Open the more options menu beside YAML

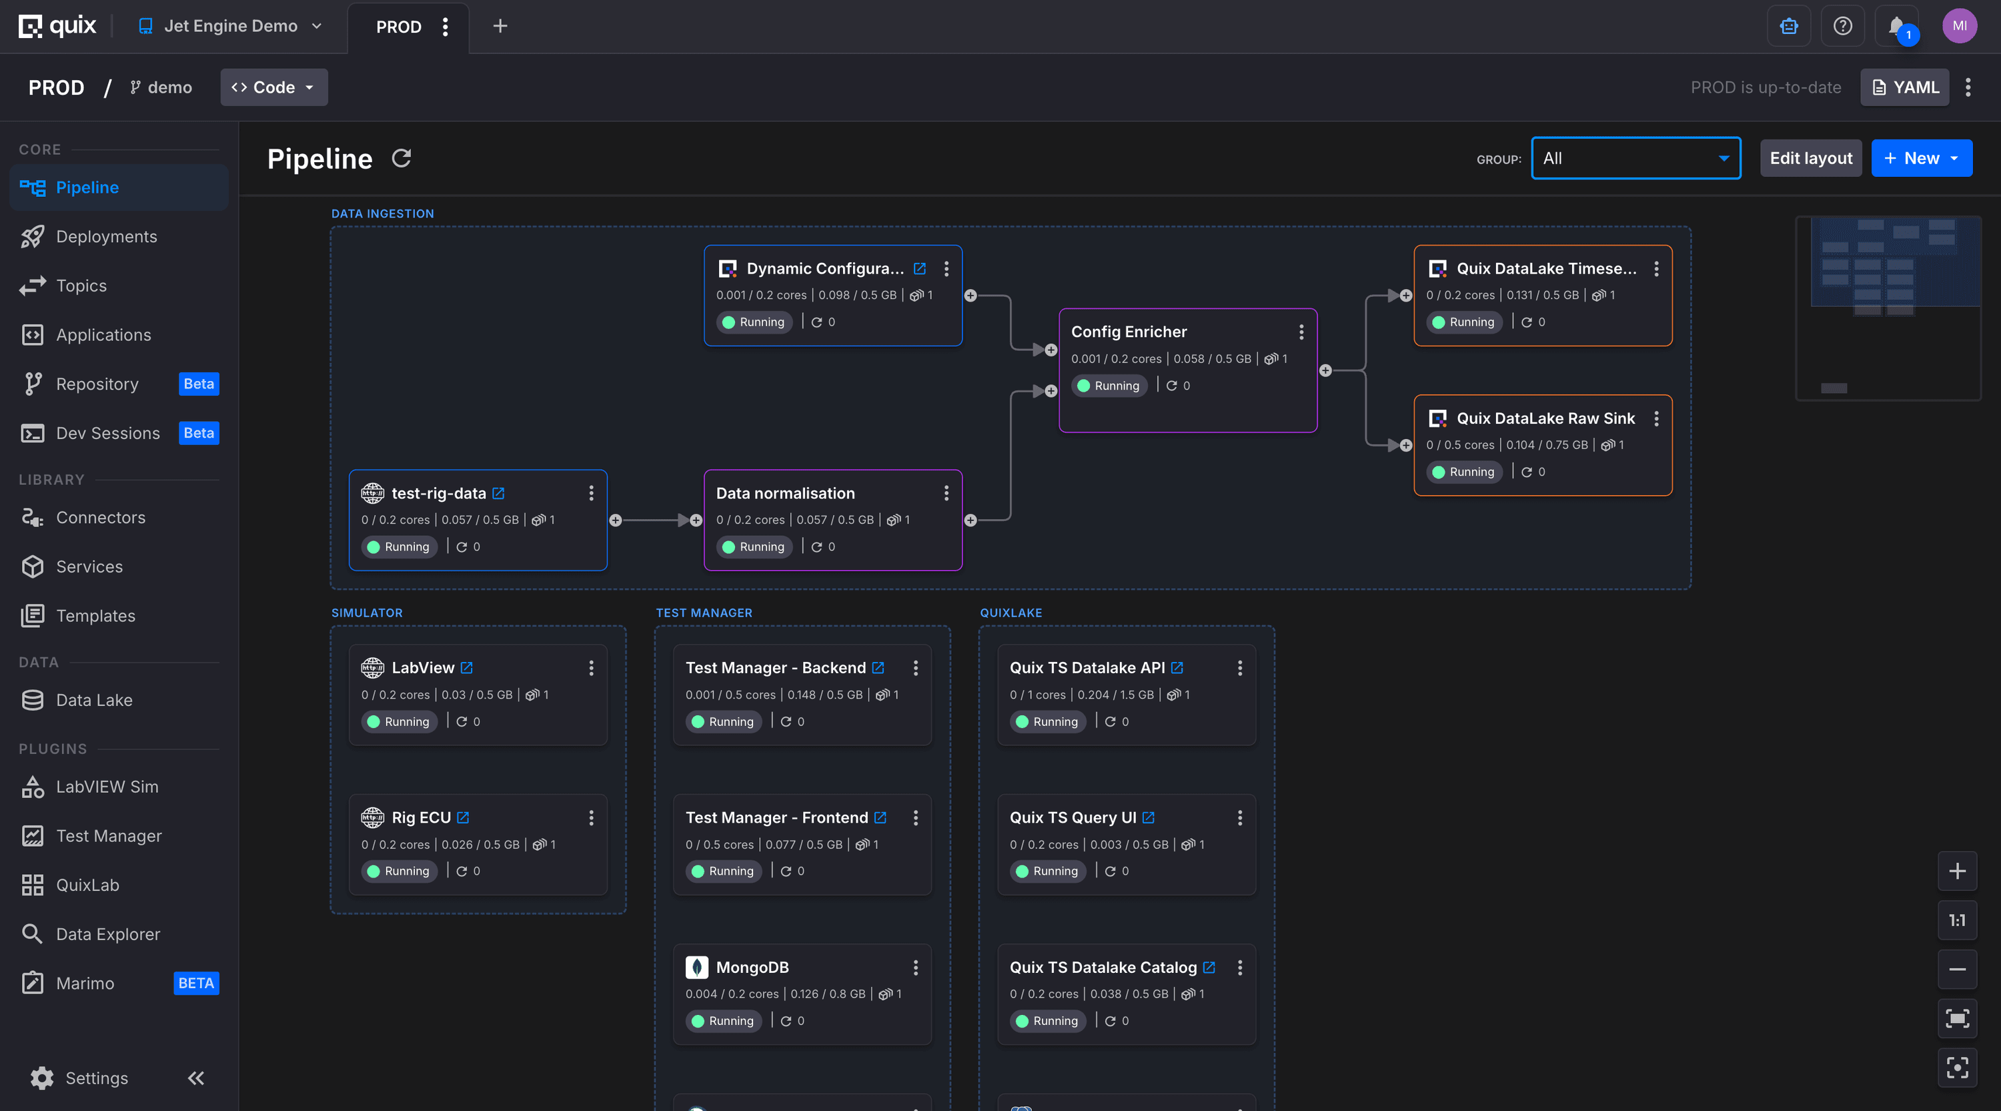(1968, 87)
